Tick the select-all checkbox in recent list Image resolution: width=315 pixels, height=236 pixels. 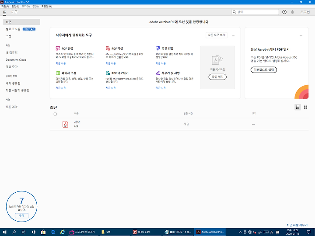(x=55, y=114)
